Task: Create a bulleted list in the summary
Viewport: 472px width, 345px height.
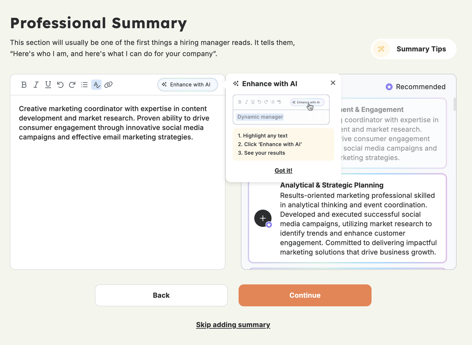Action: click(84, 84)
